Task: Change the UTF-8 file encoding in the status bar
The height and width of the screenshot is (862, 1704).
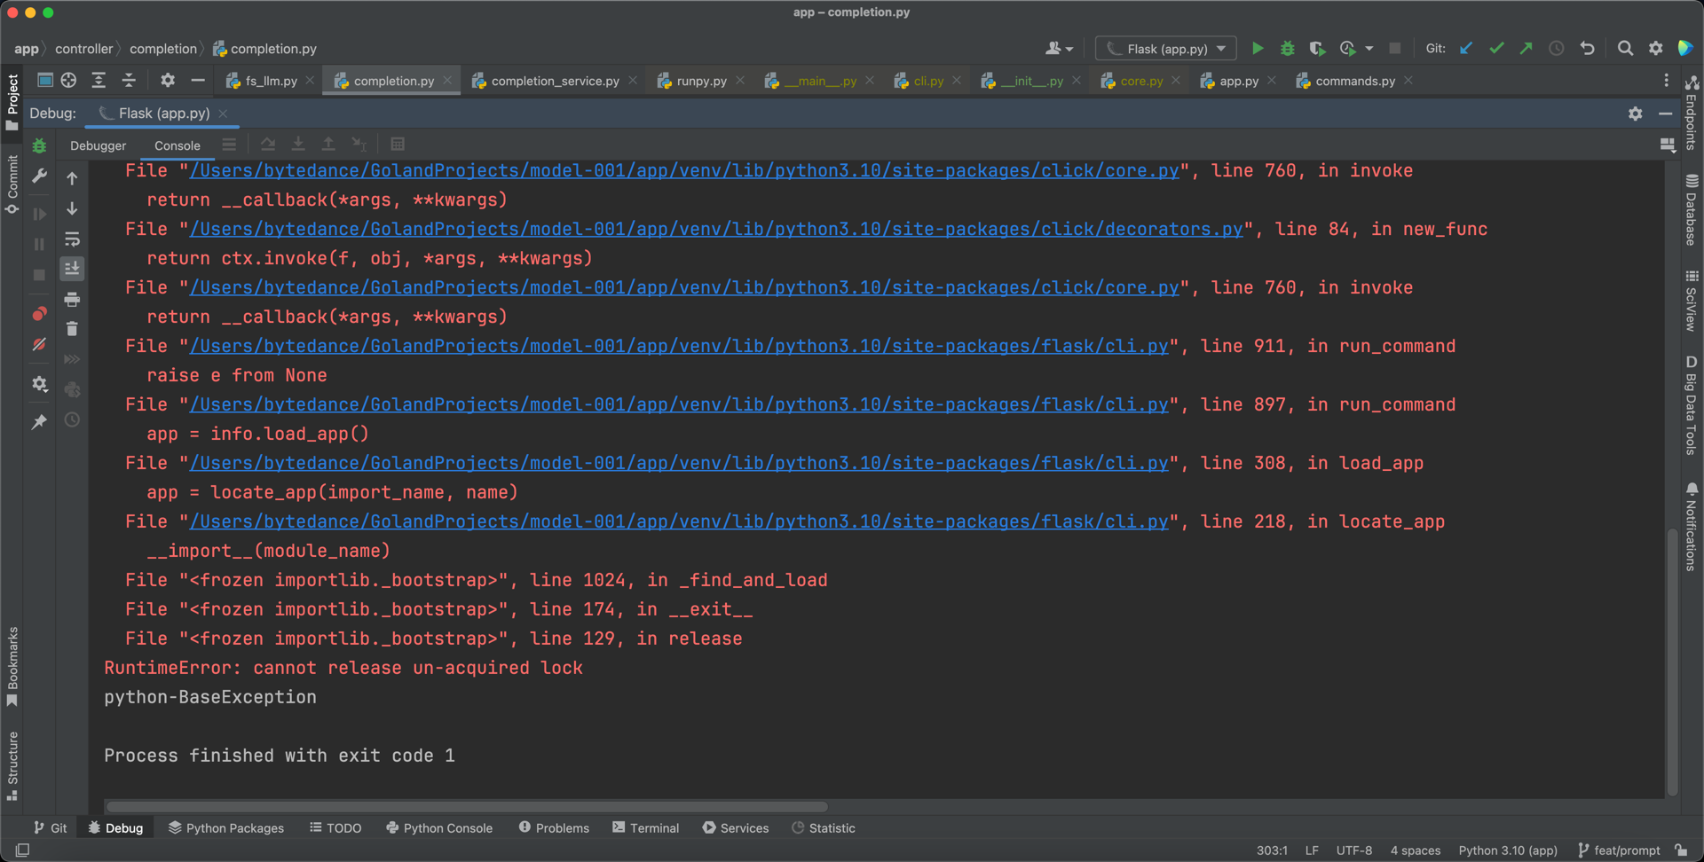Action: click(x=1354, y=850)
